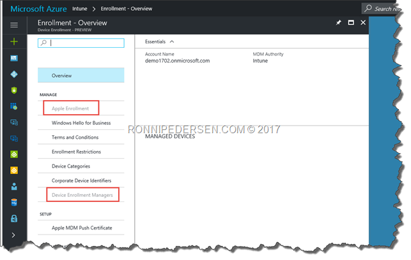Open Windows Hello for Business
This screenshot has width=411, height=260.
tap(81, 123)
